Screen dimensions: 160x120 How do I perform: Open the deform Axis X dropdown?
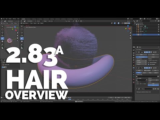pos(143,82)
